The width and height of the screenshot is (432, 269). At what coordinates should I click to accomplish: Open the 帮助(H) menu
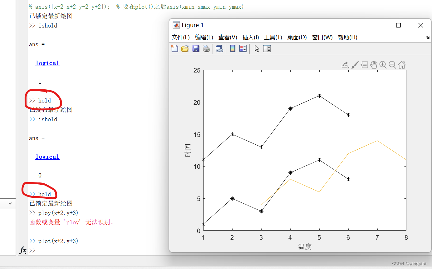348,37
